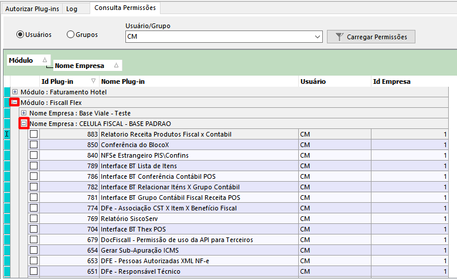Check plug-in 850 Conferência do BlocoX checkbox

click(x=34, y=145)
